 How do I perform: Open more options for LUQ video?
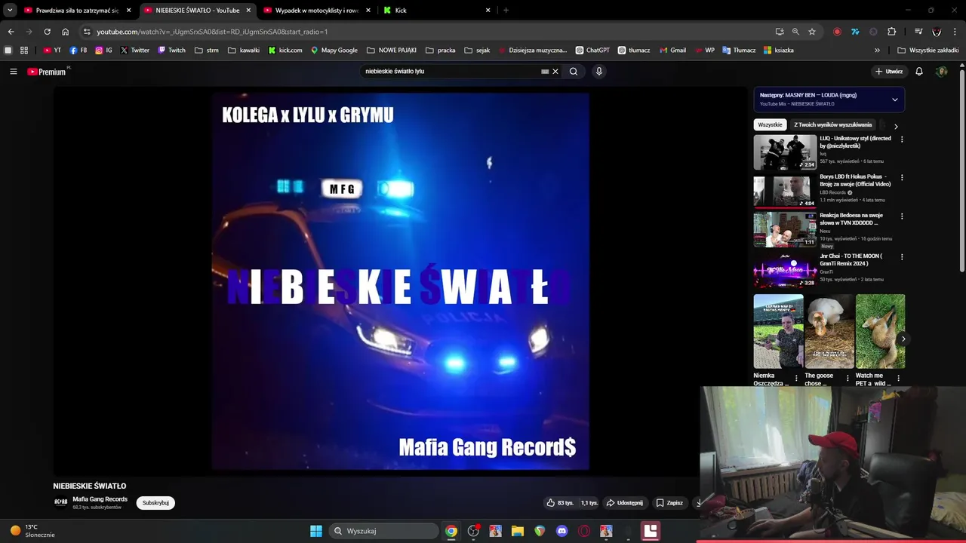902,140
